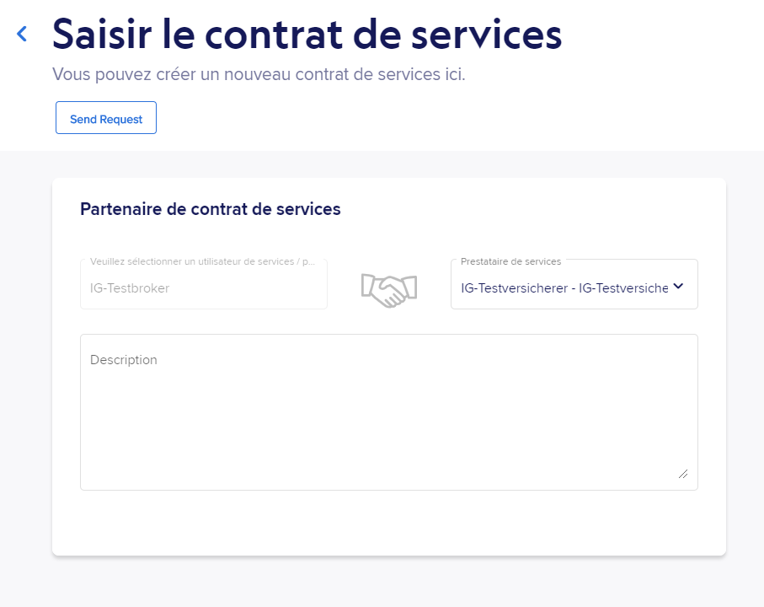Select the IG-Testversicherer selected value text
Screen dimensions: 764x607
click(x=564, y=288)
